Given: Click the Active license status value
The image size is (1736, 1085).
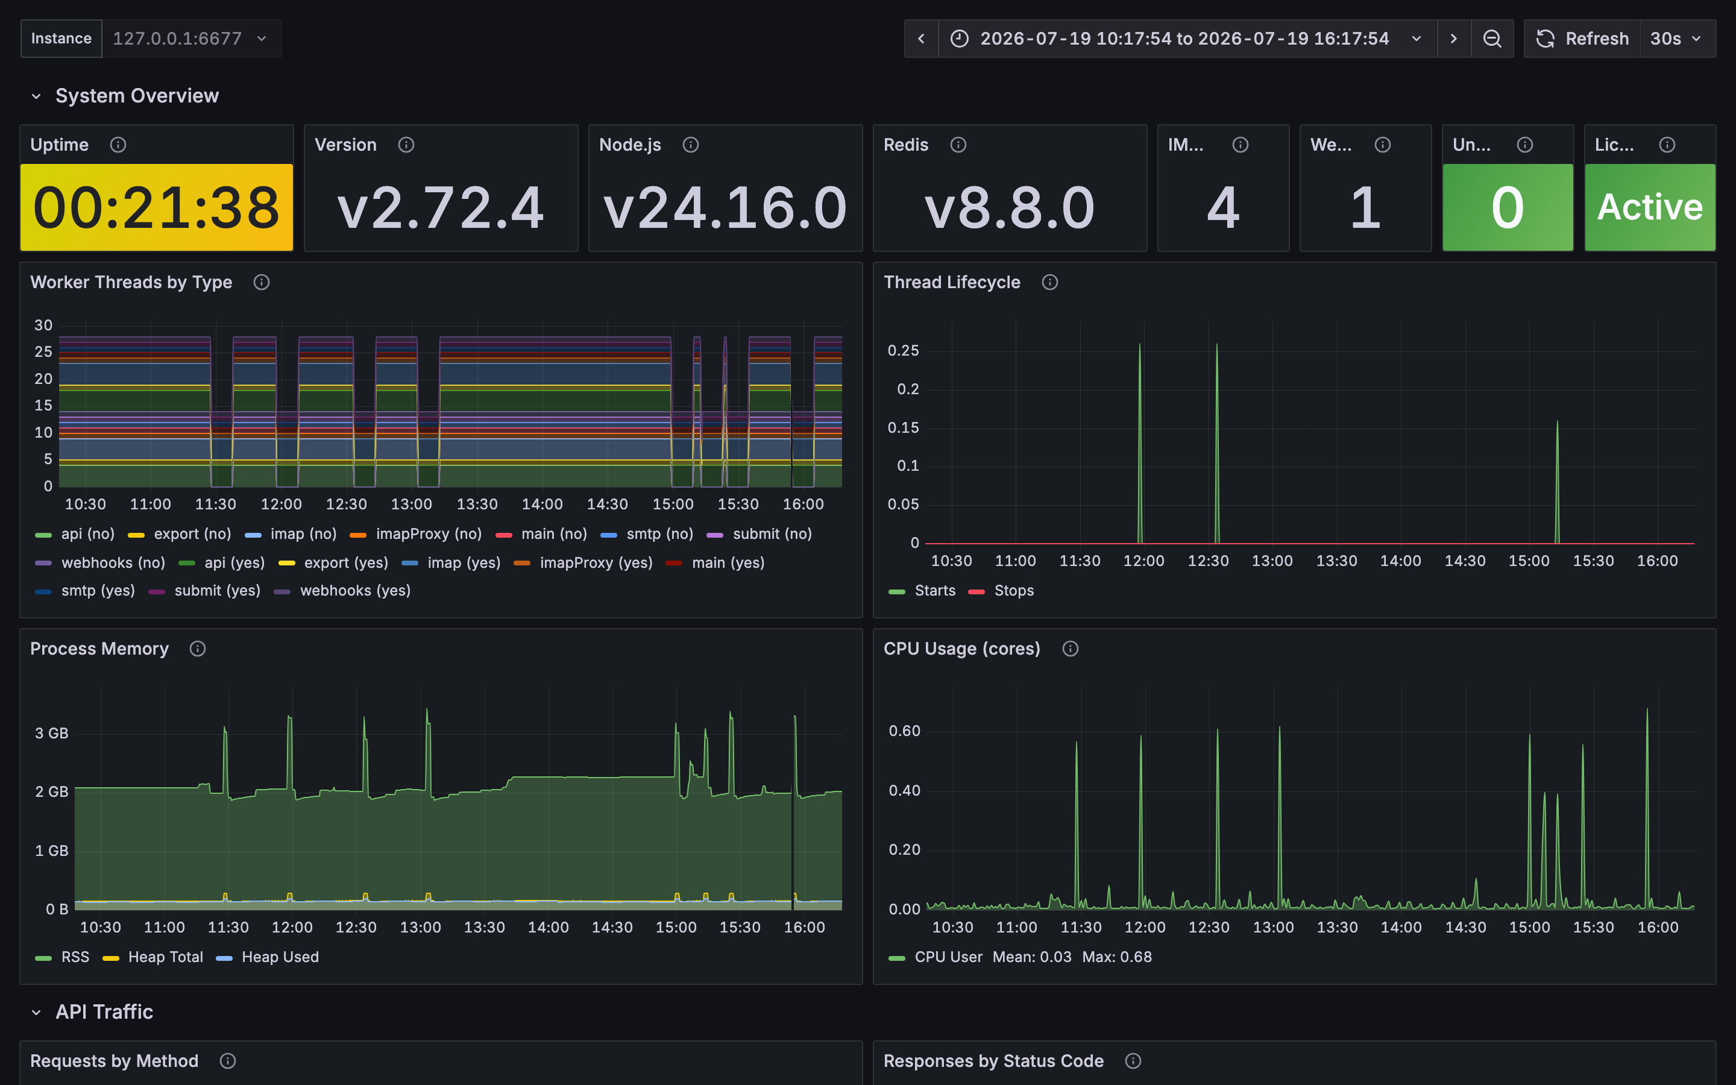Looking at the screenshot, I should pyautogui.click(x=1650, y=207).
